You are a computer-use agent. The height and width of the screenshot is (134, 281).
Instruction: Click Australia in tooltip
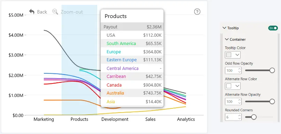tap(115, 93)
